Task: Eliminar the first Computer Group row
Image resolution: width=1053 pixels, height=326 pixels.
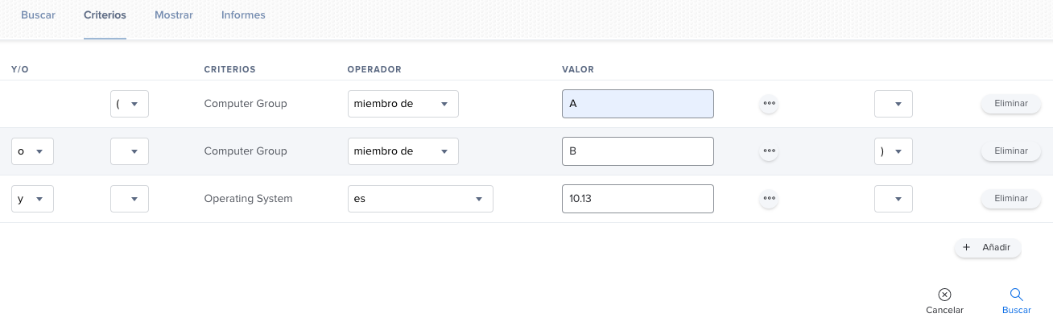Action: coord(1011,103)
